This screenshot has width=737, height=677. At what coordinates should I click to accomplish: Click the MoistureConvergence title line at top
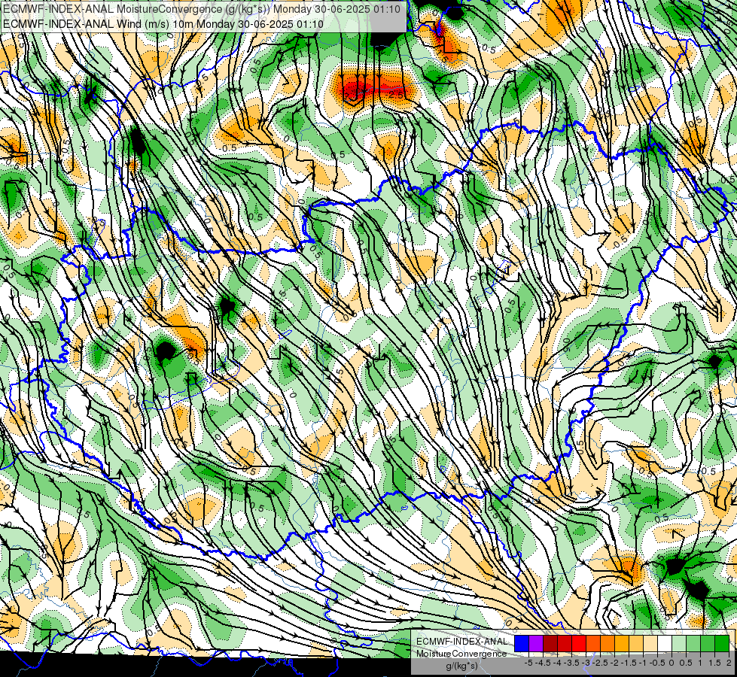tap(201, 9)
